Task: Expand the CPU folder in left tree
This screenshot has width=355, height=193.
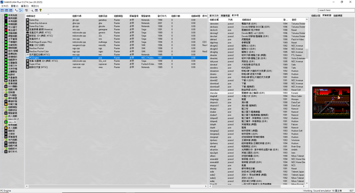Action: tap(3, 95)
